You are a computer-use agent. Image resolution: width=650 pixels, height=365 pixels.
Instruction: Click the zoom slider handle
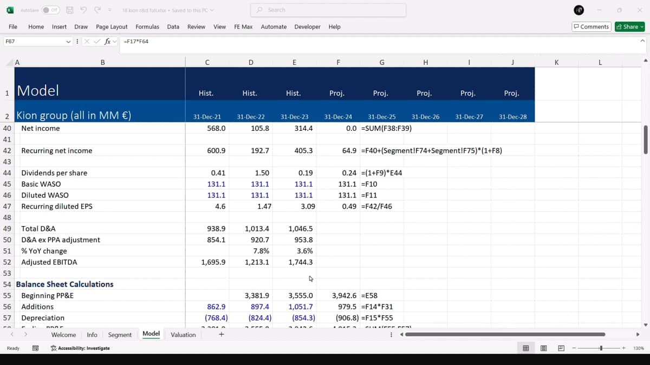[601, 348]
